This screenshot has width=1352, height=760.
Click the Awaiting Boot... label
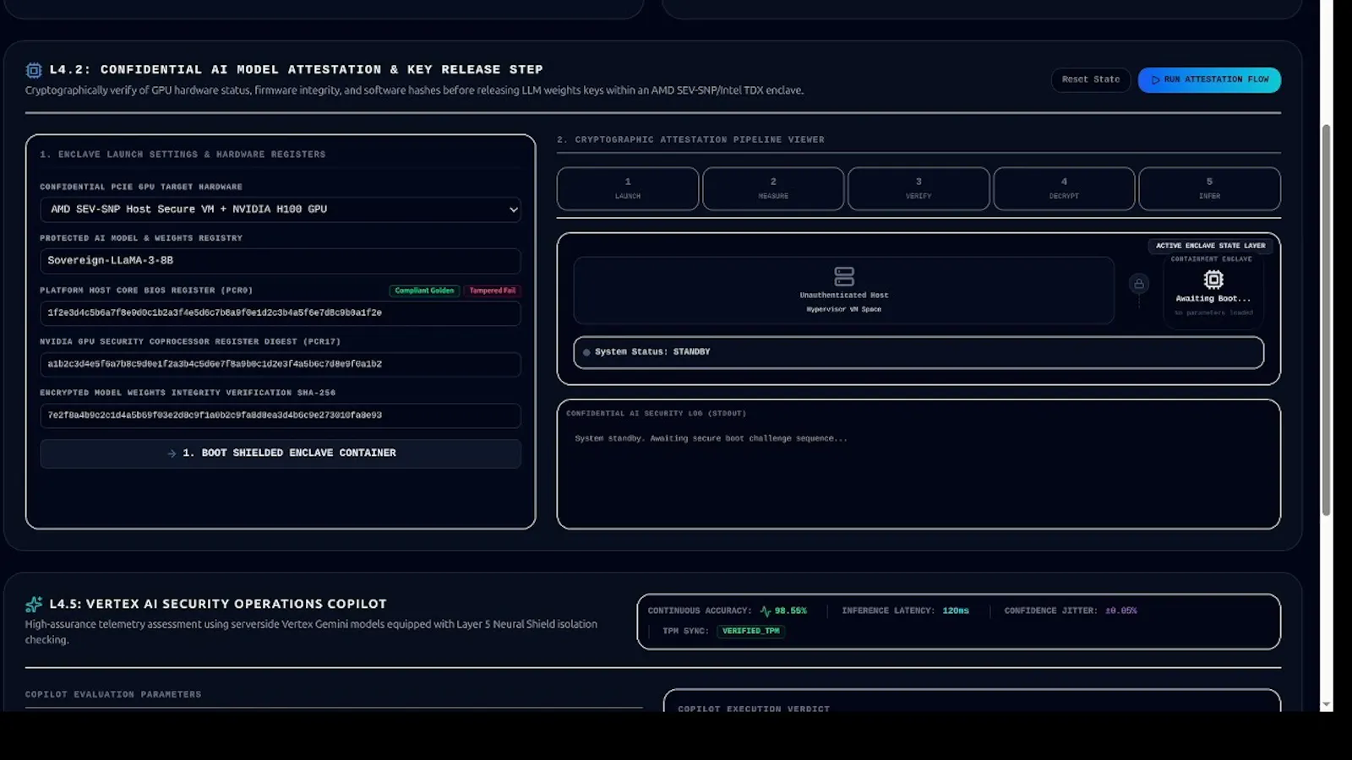tap(1213, 299)
